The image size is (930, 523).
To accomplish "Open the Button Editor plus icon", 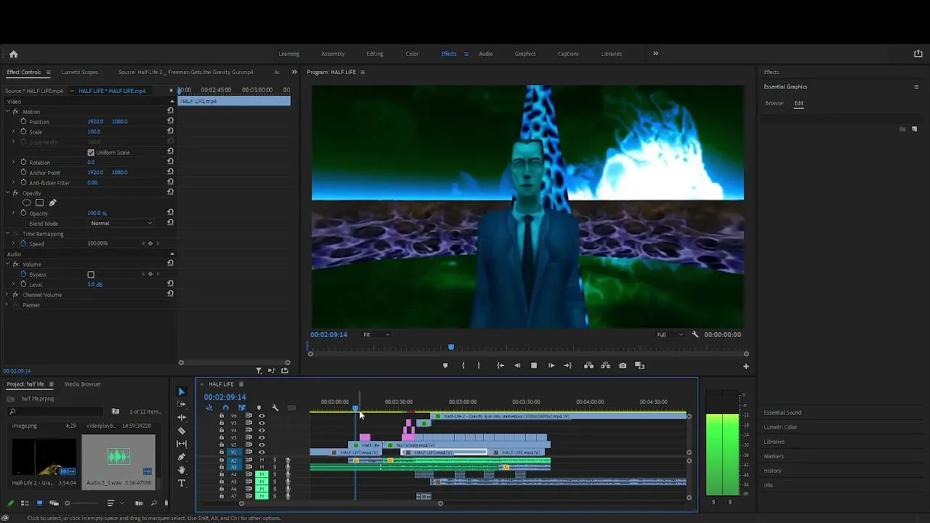I will point(745,366).
